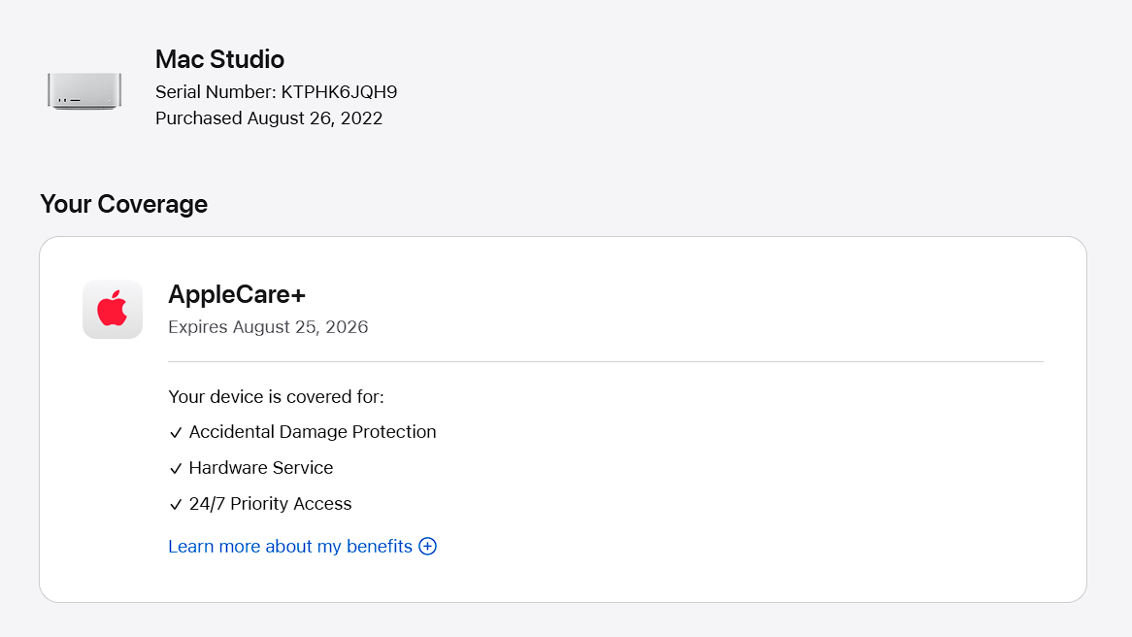Click the Mac Studio device image

(84, 90)
